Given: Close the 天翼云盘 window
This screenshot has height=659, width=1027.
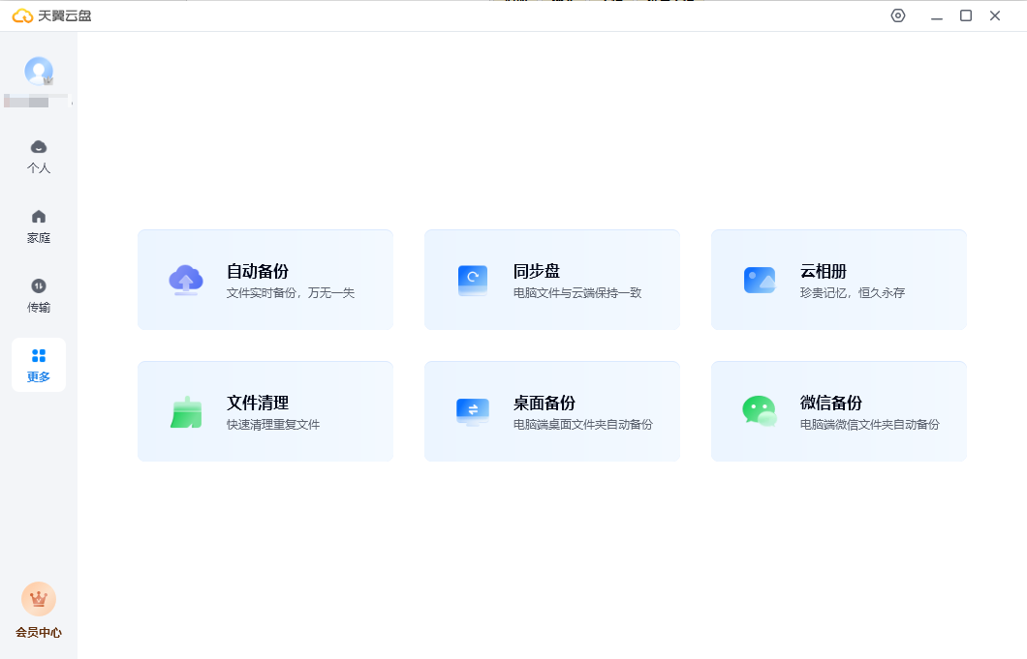Looking at the screenshot, I should pos(995,15).
